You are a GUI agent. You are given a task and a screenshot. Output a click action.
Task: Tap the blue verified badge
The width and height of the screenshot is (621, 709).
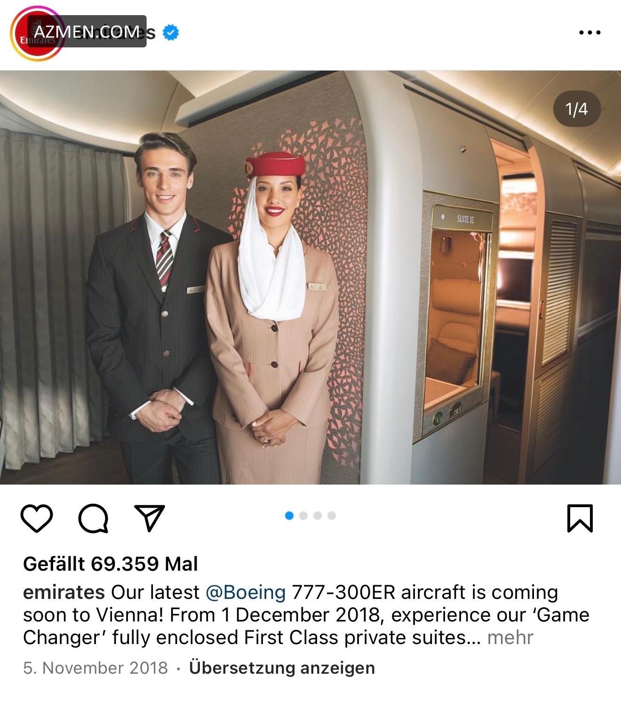[x=171, y=32]
